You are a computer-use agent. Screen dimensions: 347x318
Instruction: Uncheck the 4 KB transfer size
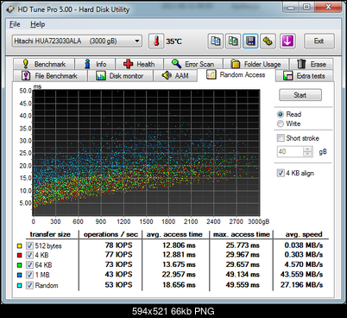click(29, 255)
